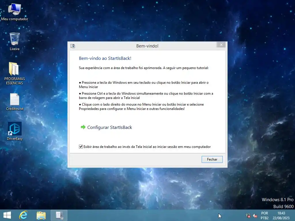Click the POR PTB2 language indicator
Image resolution: width=295 pixels, height=221 pixels.
pos(264,216)
